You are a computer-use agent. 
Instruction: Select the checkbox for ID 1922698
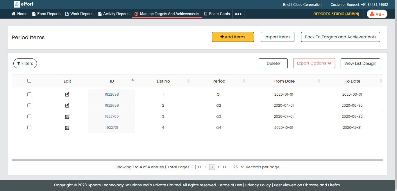pos(29,94)
